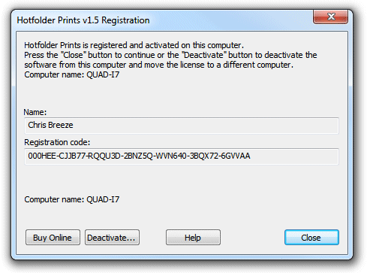Click the "registered and activated" message line
This screenshot has width=367, height=273.
point(134,45)
